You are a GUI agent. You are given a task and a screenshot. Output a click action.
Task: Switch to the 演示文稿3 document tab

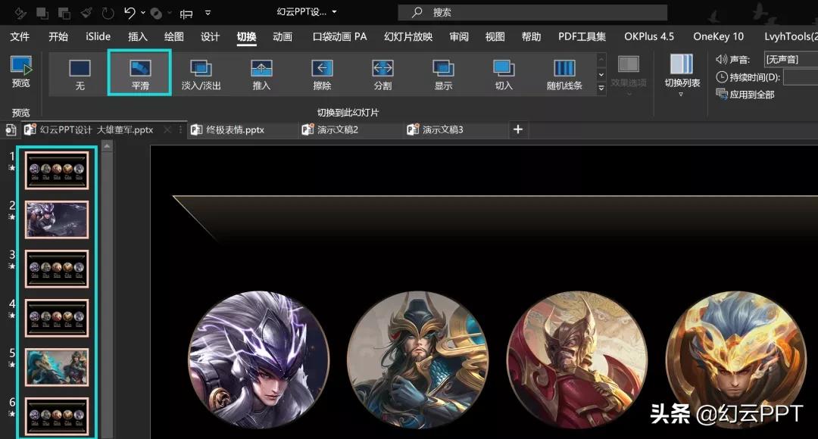coord(455,130)
